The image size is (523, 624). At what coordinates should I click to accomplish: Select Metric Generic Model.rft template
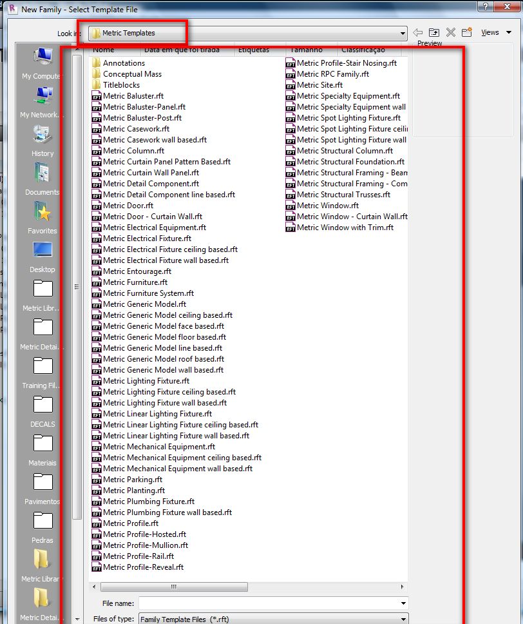point(139,304)
